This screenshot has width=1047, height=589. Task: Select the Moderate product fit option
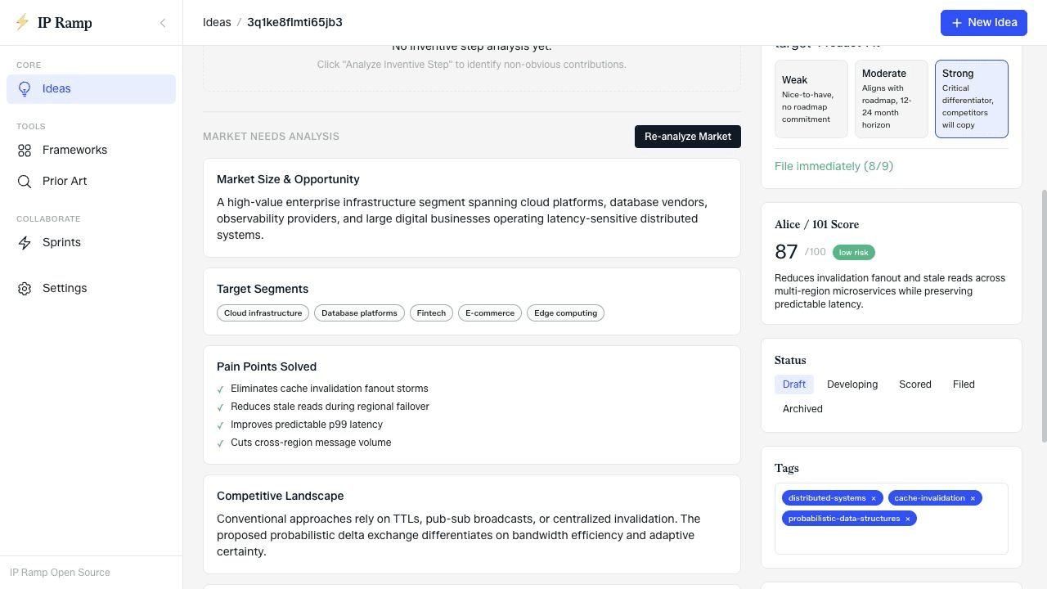coord(892,99)
